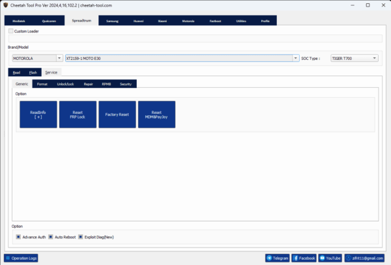Screen dimensions: 391x265
Task: Click the YouTube icon button
Action: tap(321, 258)
